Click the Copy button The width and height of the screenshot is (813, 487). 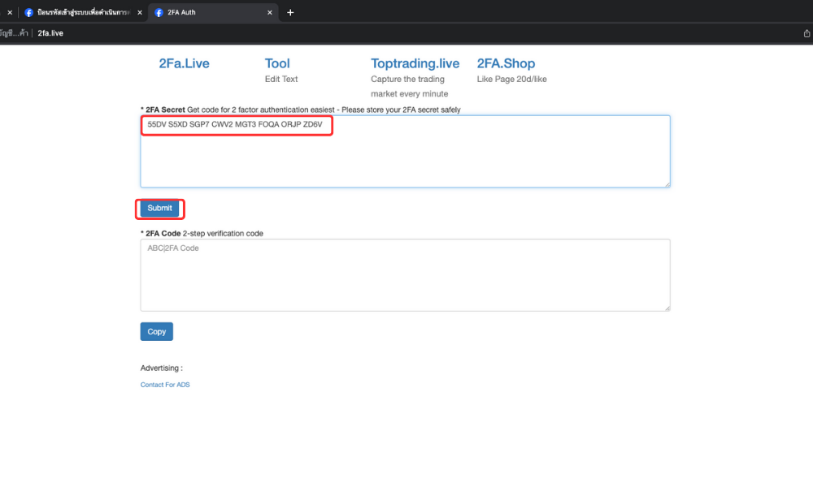pos(157,332)
